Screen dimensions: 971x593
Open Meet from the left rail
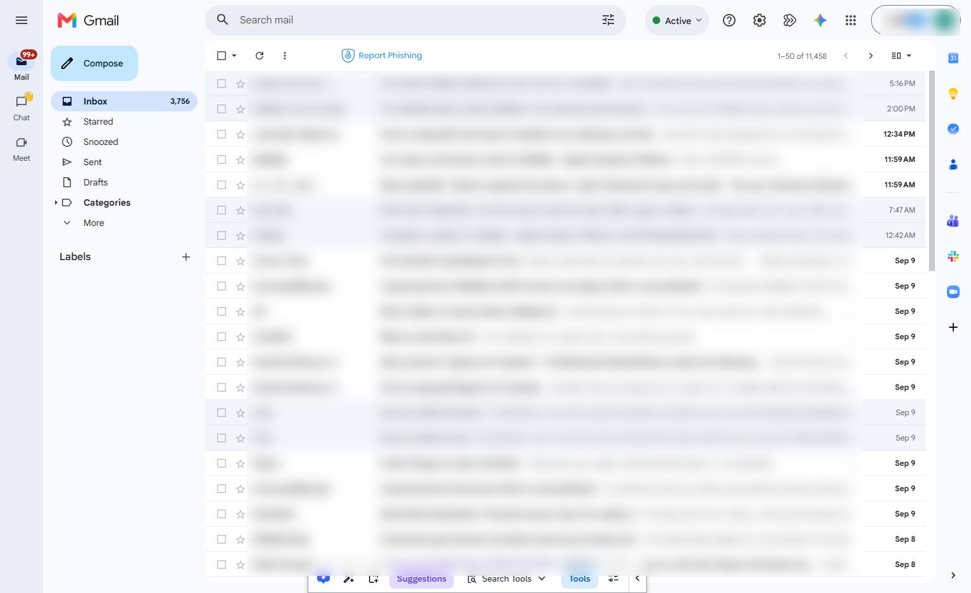[x=22, y=148]
